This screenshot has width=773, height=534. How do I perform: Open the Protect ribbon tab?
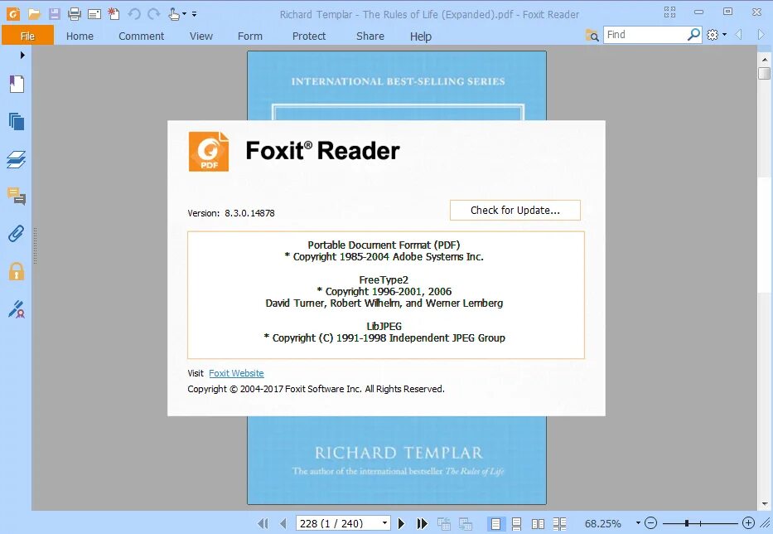coord(308,36)
